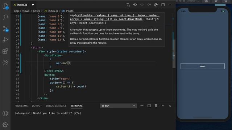The image size is (232, 130).
Task: Click the toggle file blame circle icon
Action: (x=142, y=5)
